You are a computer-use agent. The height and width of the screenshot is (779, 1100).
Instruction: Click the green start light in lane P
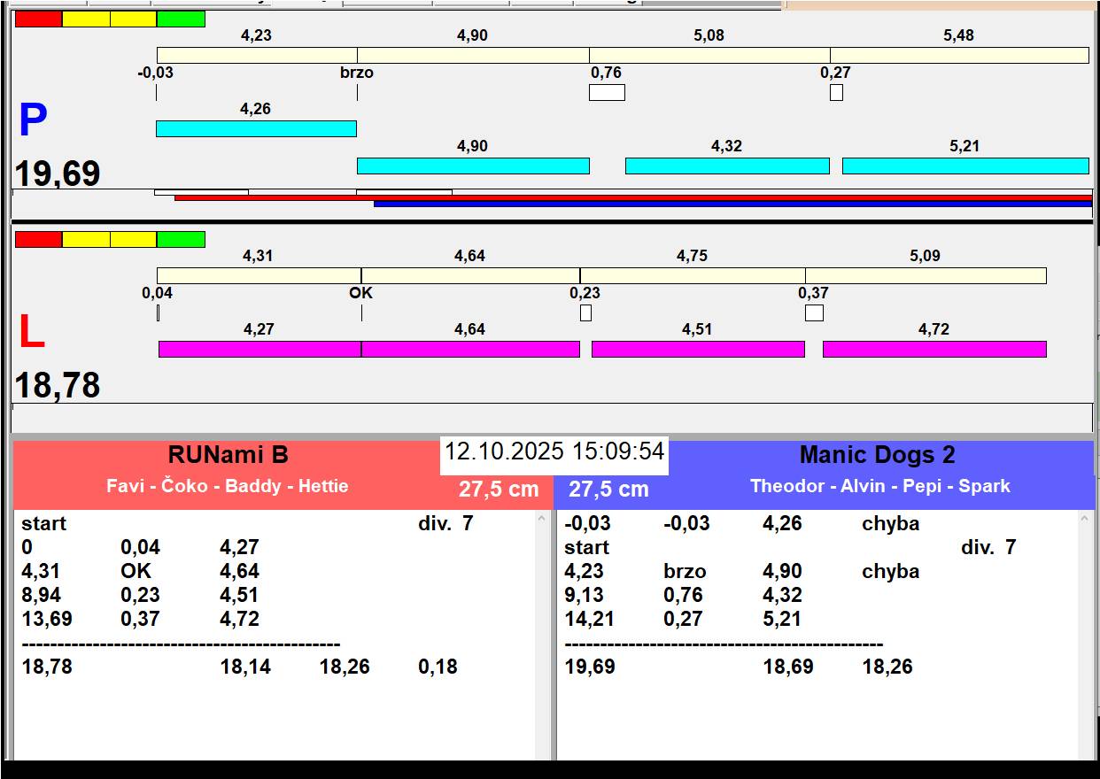[181, 19]
